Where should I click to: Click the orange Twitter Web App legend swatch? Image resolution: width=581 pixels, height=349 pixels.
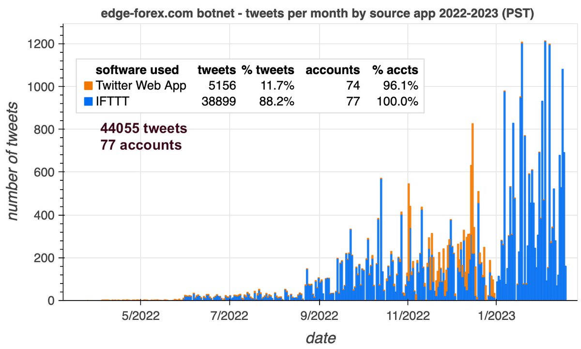click(x=89, y=86)
